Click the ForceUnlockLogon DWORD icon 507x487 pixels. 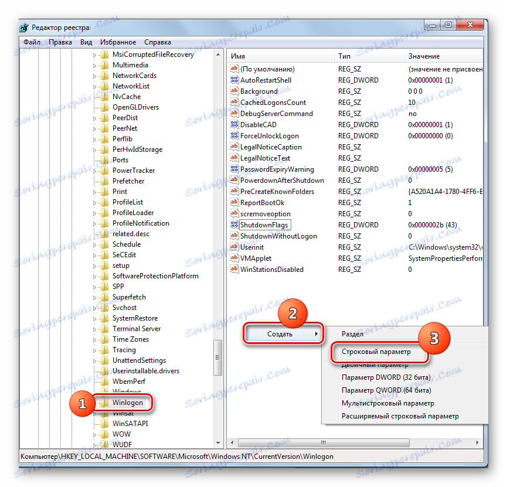point(234,135)
